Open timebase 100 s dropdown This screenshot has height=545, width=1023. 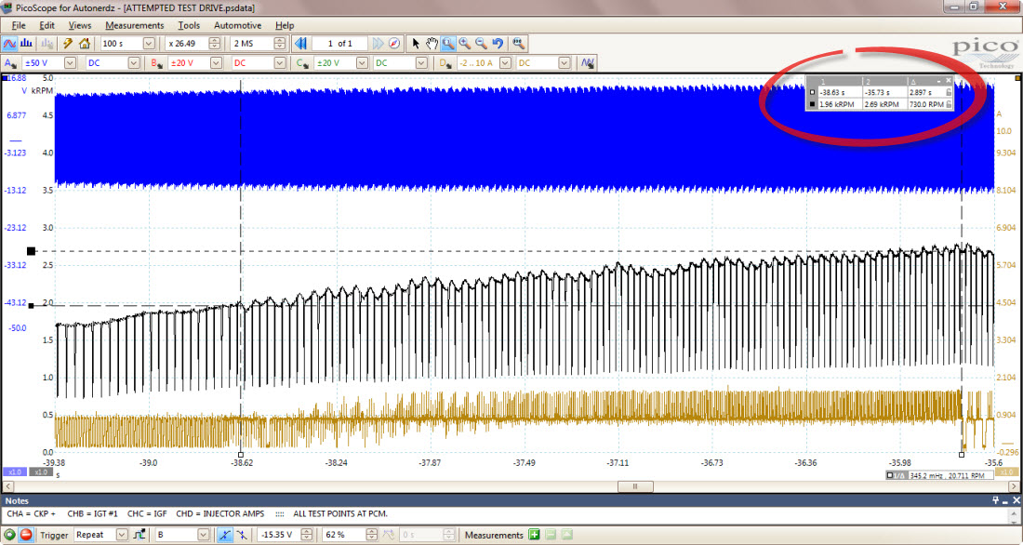pos(149,44)
